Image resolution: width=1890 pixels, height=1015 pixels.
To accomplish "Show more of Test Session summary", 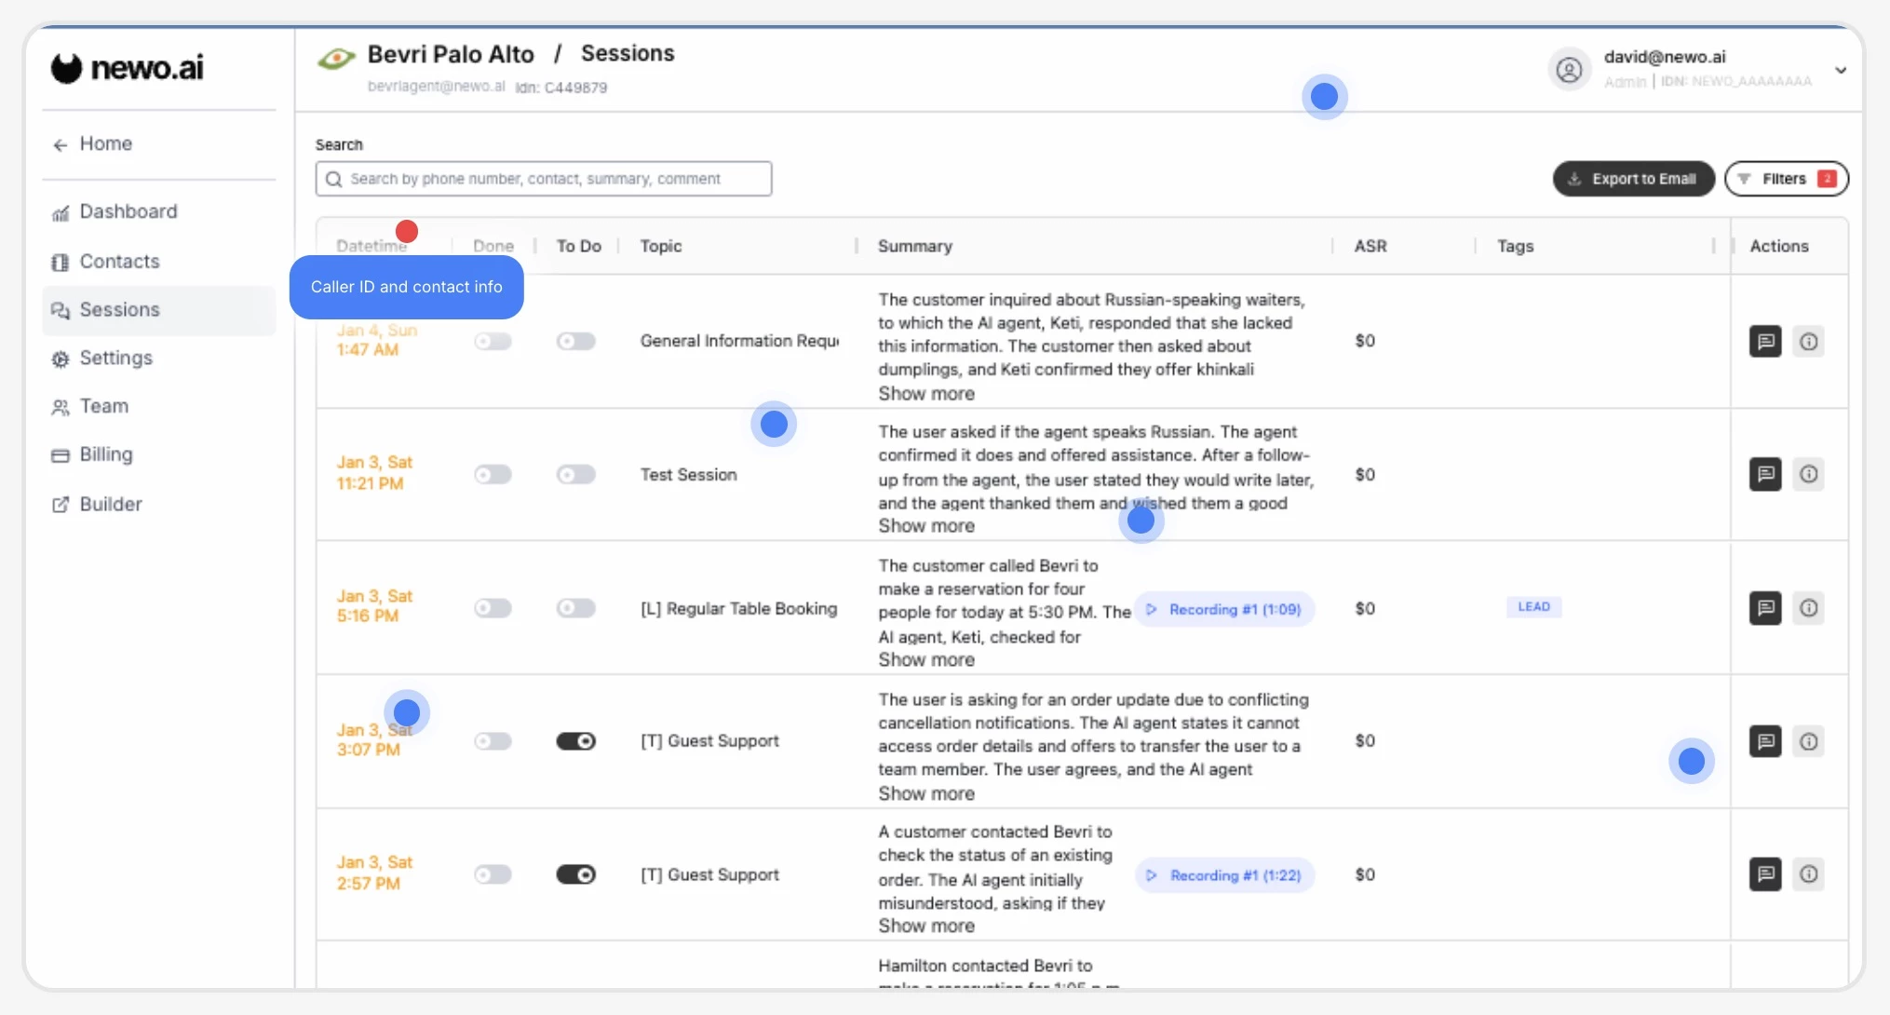I will [x=926, y=526].
